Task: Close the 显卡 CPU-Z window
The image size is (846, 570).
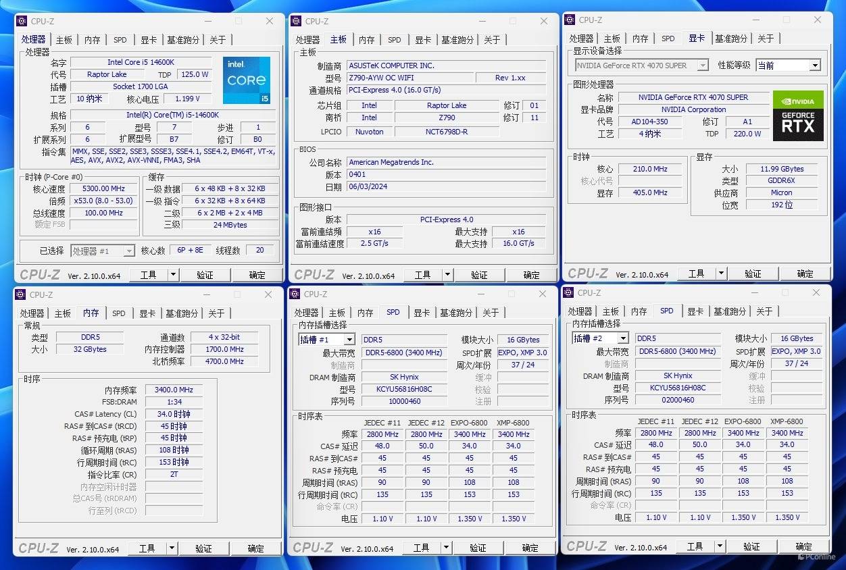Action: [817, 20]
